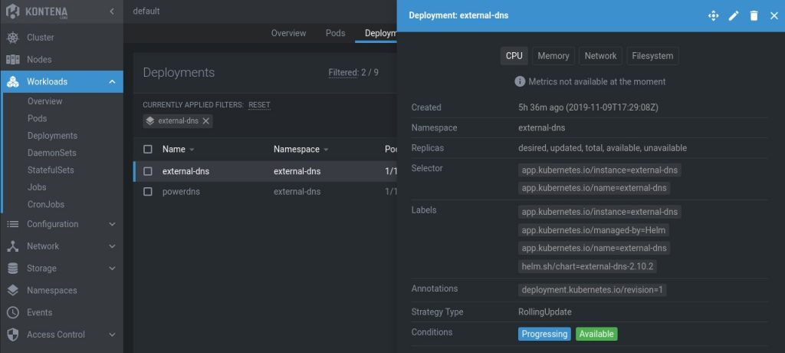The height and width of the screenshot is (353, 785).
Task: Click the move/drag details panel icon
Action: [x=714, y=16]
